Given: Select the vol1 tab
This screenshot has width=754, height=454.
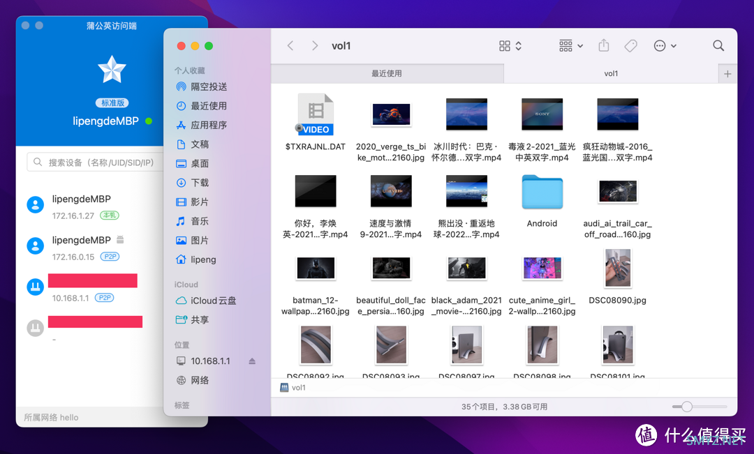Looking at the screenshot, I should tap(611, 73).
